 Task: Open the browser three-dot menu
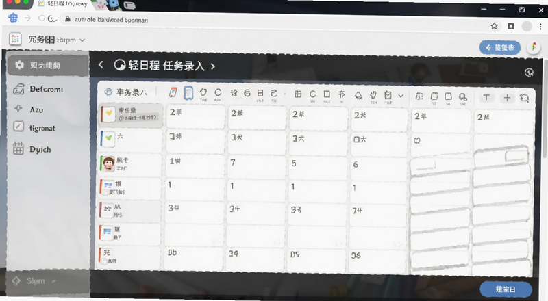540,27
